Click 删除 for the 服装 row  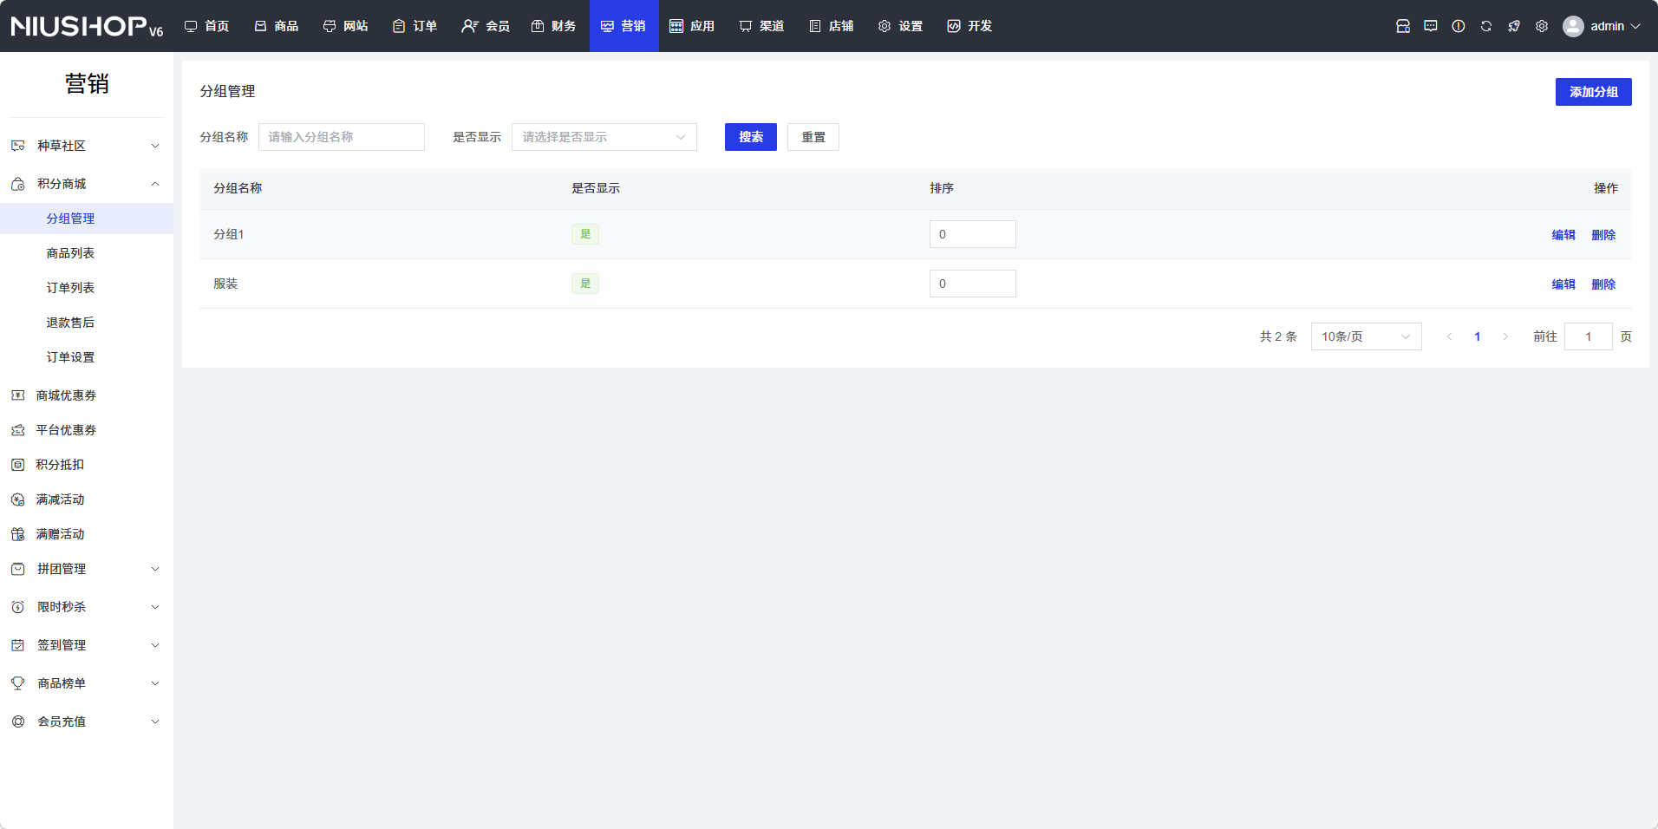pyautogui.click(x=1603, y=284)
